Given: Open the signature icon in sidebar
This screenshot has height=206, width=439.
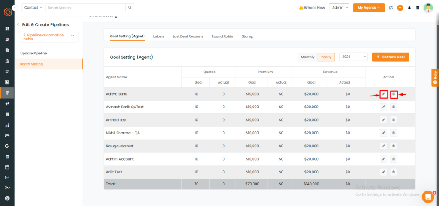Looking at the screenshot, I should pyautogui.click(x=7, y=188).
